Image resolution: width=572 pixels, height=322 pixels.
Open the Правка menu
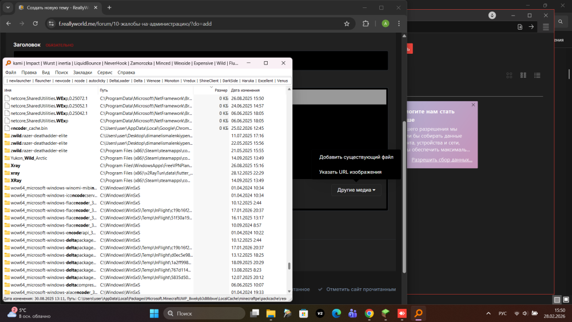point(29,73)
